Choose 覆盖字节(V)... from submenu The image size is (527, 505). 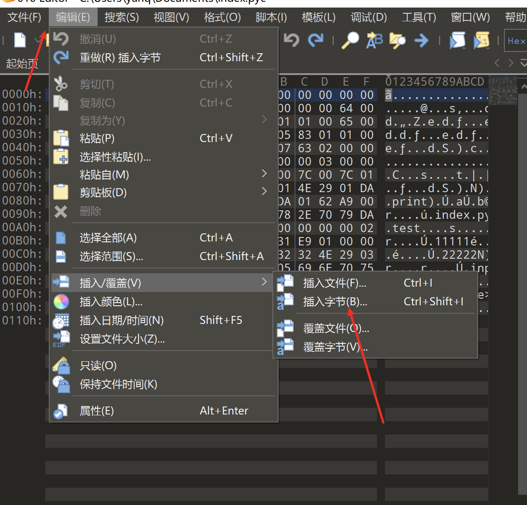(x=375, y=347)
